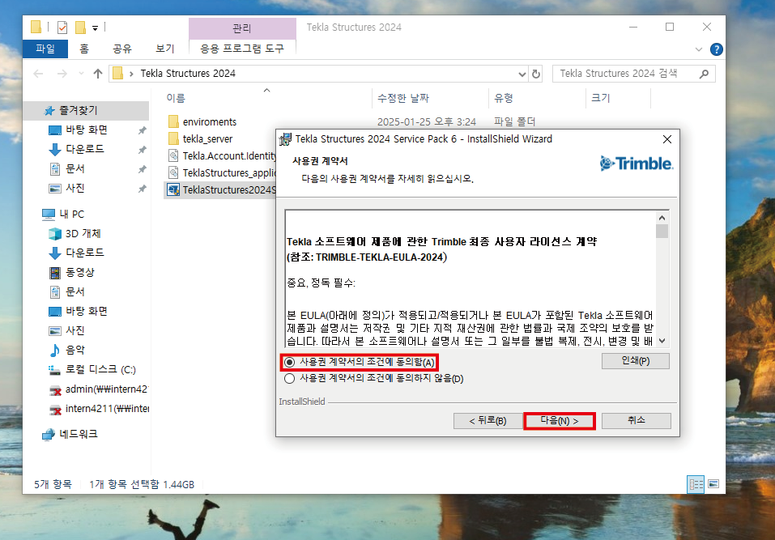Click the refresh button in address bar
This screenshot has height=540, width=775.
[536, 74]
